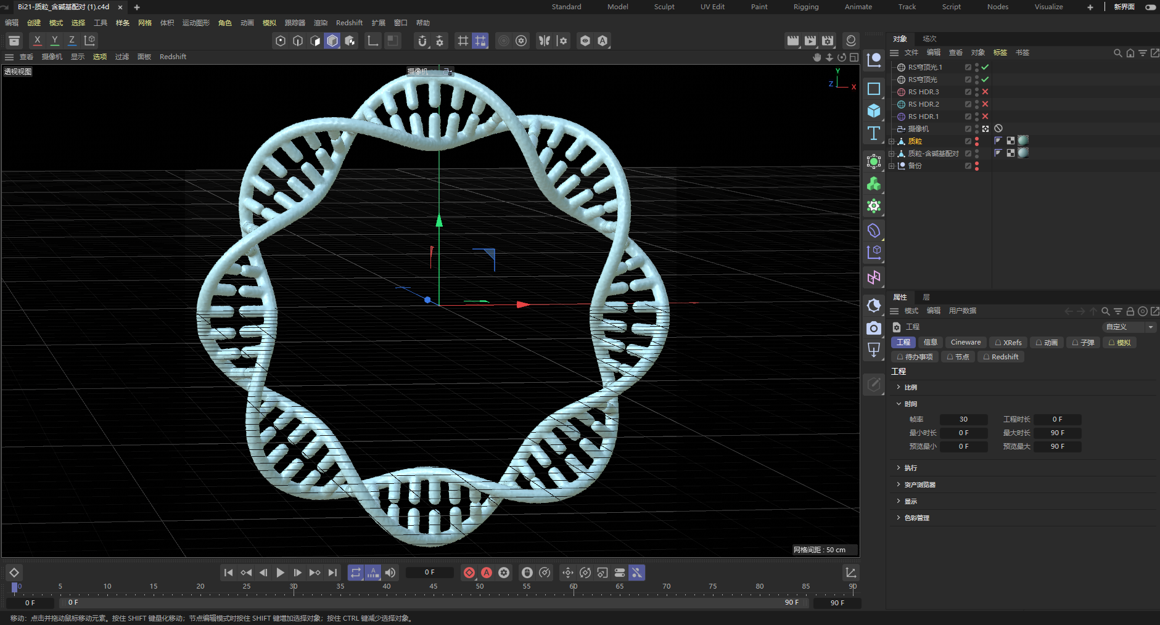Open snap settings gear icon

coord(440,41)
